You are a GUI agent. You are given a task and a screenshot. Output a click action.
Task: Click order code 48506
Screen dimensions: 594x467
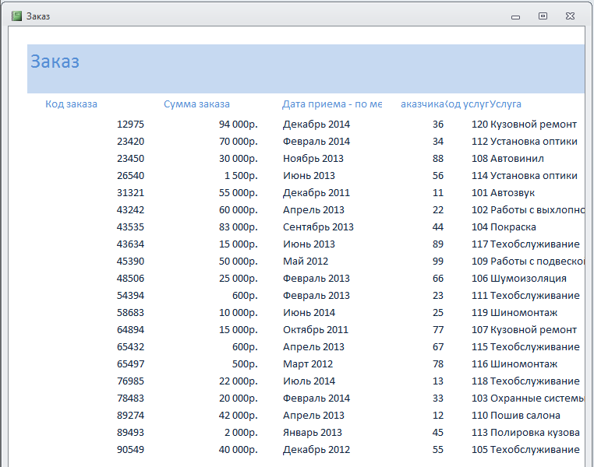click(130, 279)
